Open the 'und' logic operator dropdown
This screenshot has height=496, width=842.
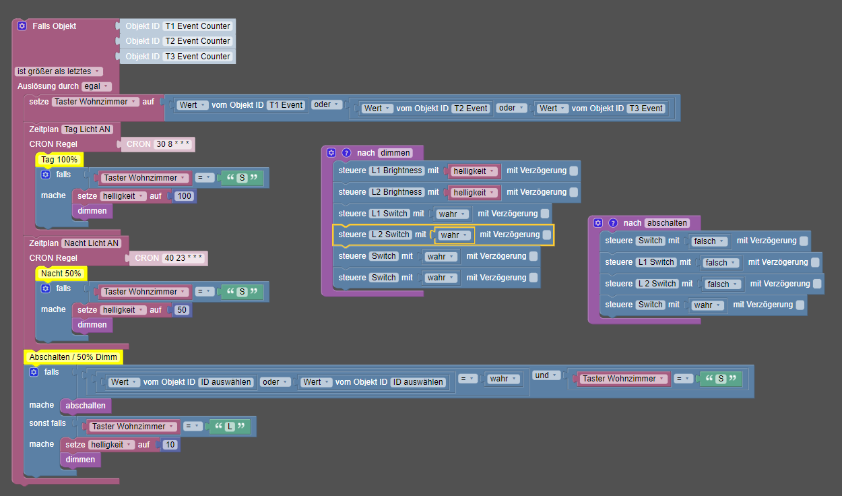546,375
